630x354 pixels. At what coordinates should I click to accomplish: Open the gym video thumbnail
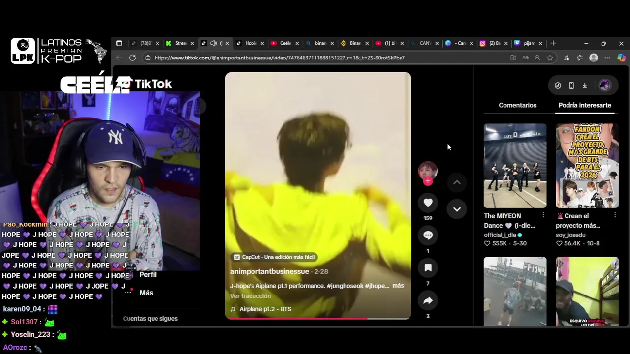515,291
